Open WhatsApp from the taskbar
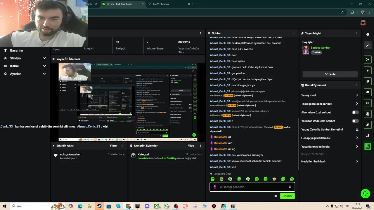 point(166,206)
